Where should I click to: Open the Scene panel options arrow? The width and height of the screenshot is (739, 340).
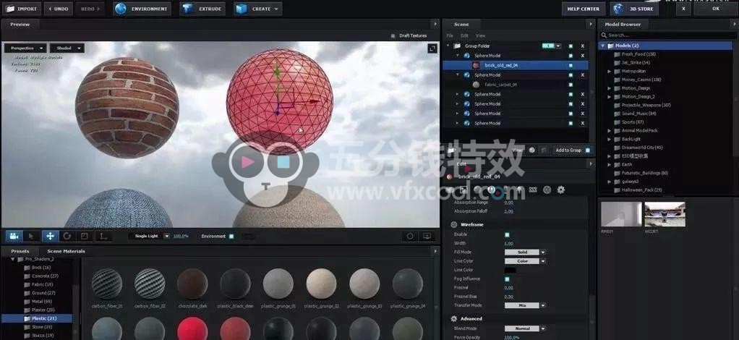coord(591,24)
